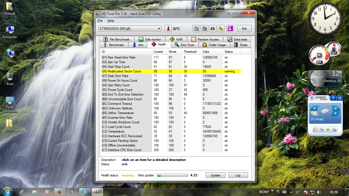This screenshot has height=196, width=349.
Task: Show hidden system tray icons
Action: 291,192
